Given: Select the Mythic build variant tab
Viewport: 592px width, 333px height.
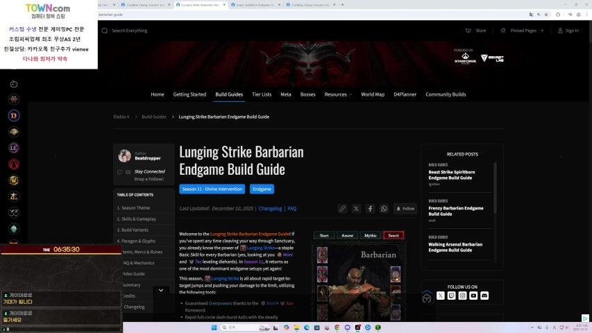Looking at the screenshot, I should (371, 235).
